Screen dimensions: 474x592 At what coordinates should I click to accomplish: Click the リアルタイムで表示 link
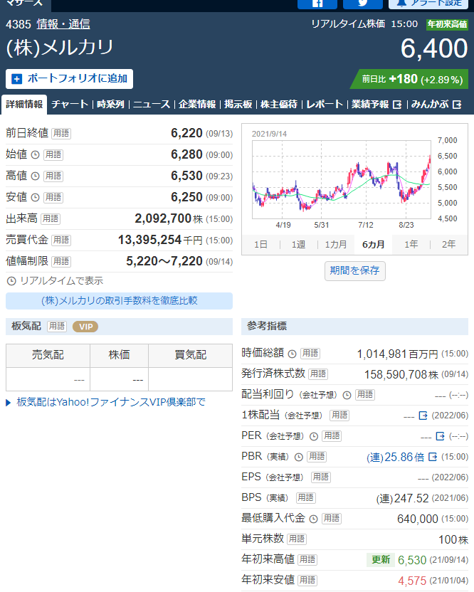tap(55, 280)
